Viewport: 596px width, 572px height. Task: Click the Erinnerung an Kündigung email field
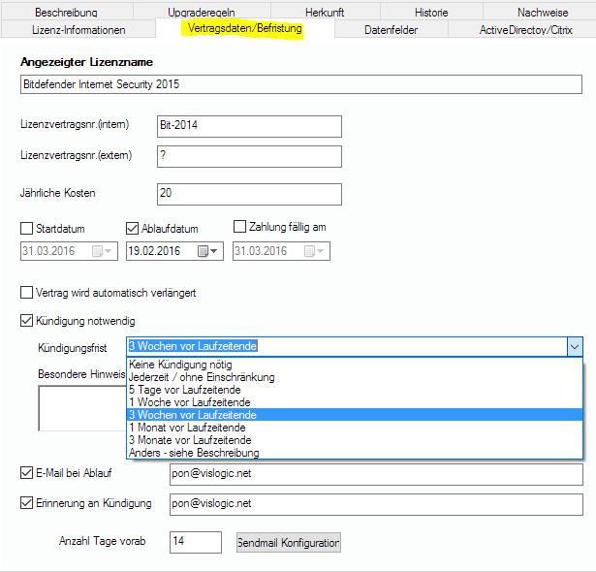tap(376, 504)
